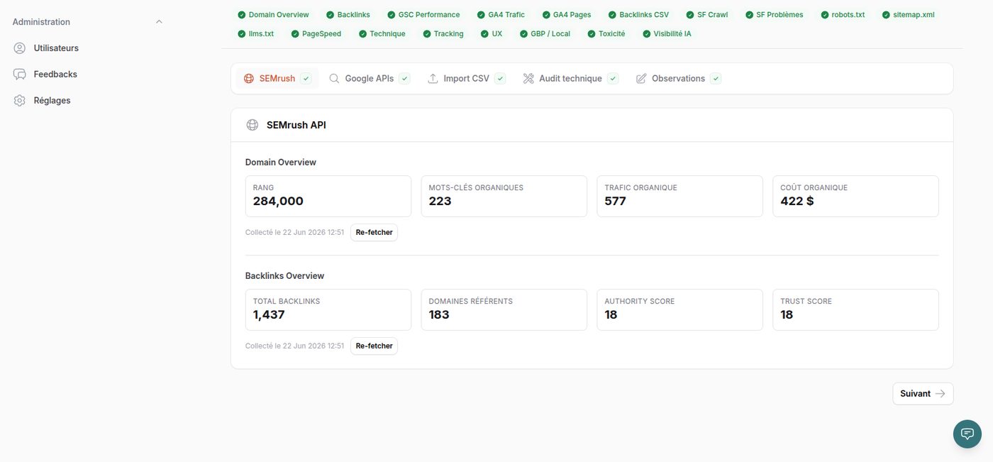Switch to the Google APIs tab
993x462 pixels.
pos(370,79)
